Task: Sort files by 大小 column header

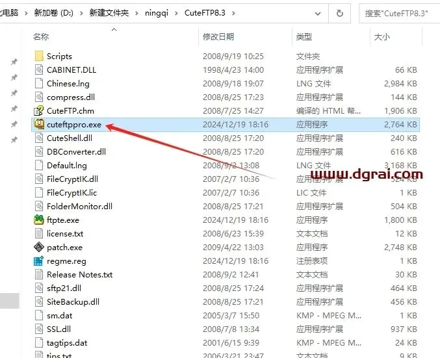Action: 382,37
